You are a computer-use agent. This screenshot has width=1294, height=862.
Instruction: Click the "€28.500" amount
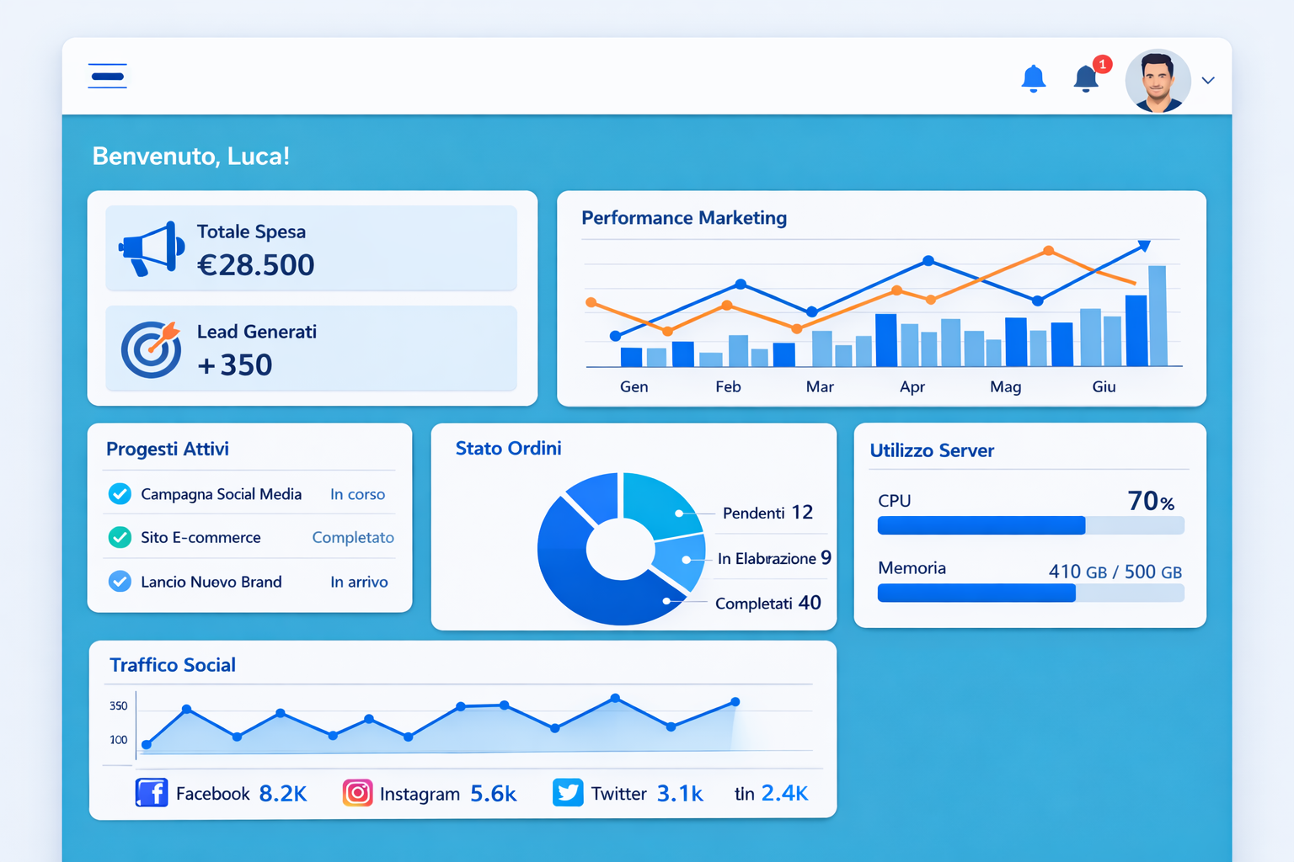[x=256, y=265]
